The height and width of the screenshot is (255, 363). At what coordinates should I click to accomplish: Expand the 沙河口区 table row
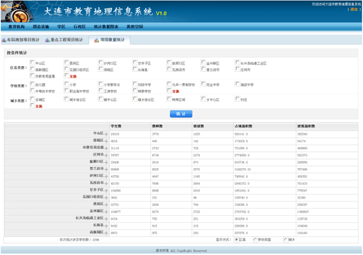tap(106, 177)
